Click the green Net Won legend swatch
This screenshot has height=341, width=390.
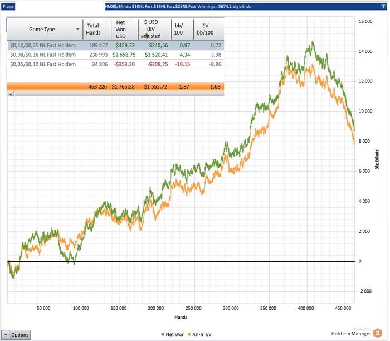(163, 335)
